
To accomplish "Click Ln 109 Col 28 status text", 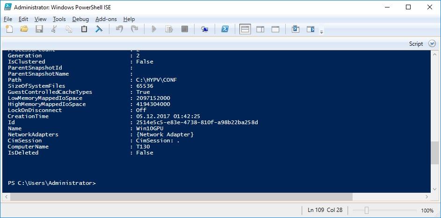I will [x=325, y=210].
